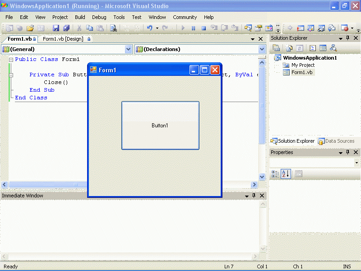
Task: Switch to the Data Sources tab
Action: point(336,141)
